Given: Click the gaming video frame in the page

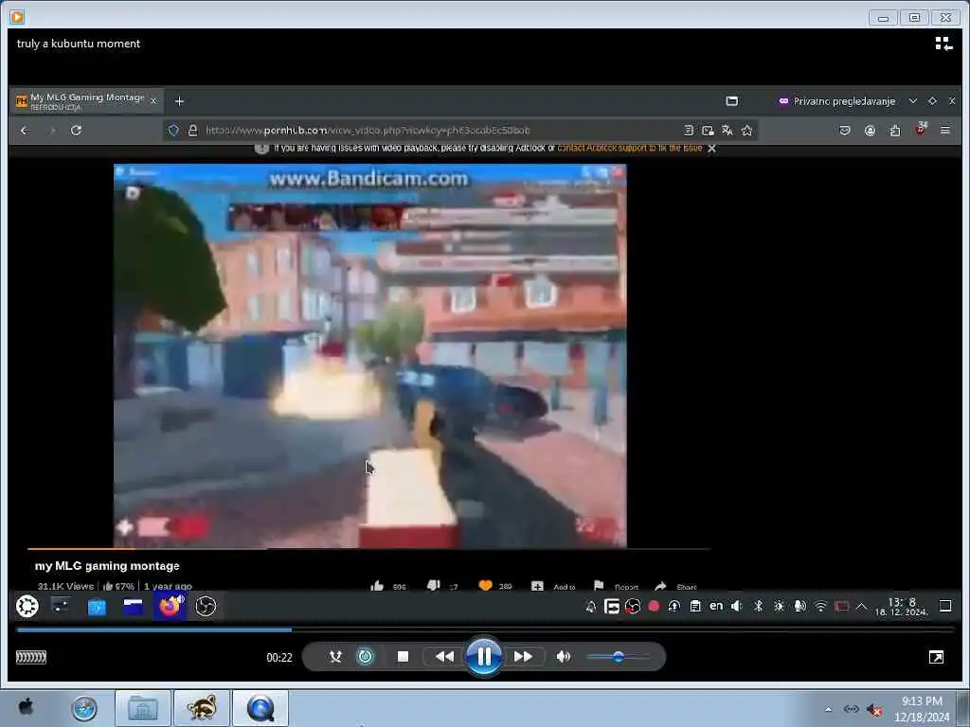Looking at the screenshot, I should click(x=370, y=356).
